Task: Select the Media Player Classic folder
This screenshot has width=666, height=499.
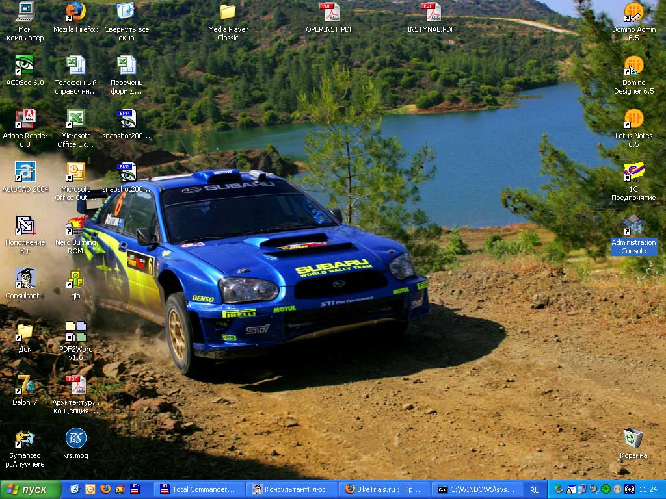Action: (x=228, y=12)
